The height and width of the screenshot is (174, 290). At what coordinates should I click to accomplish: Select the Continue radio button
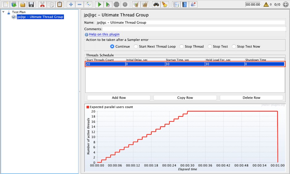coord(112,46)
